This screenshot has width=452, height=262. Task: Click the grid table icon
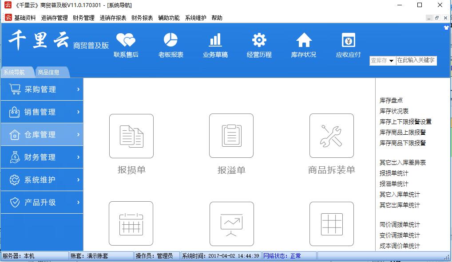[x=332, y=224]
